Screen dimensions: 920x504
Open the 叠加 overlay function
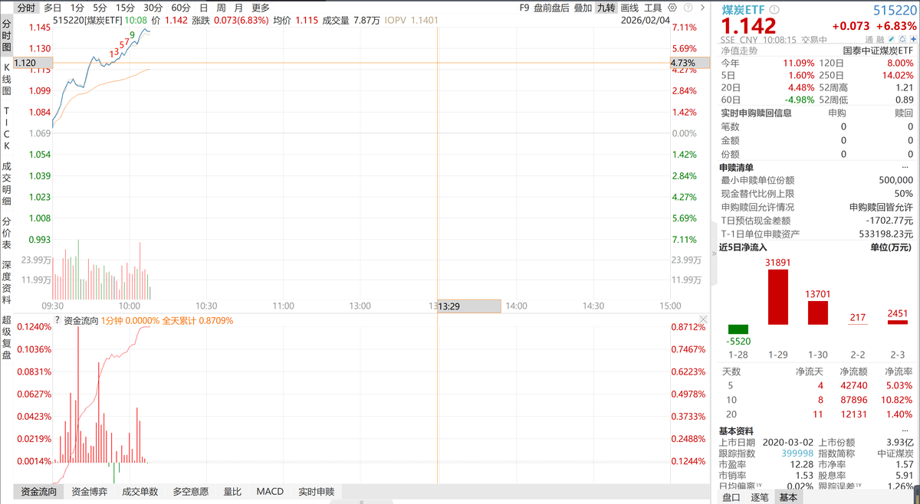583,7
